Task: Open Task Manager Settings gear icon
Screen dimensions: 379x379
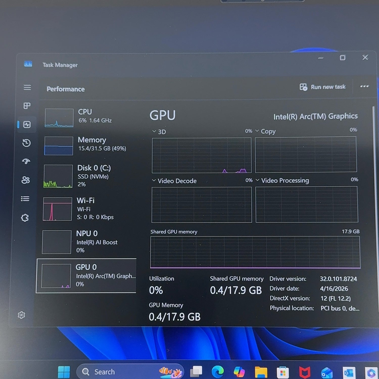Action: coord(21,315)
